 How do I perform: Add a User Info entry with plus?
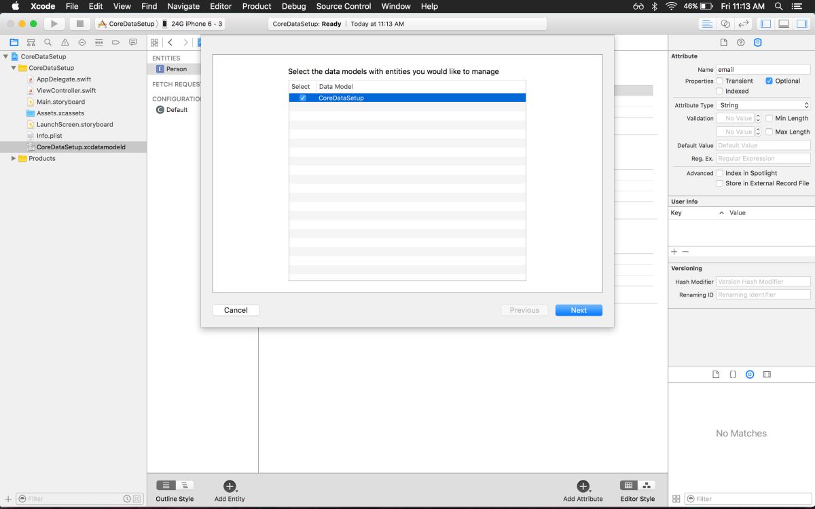674,252
